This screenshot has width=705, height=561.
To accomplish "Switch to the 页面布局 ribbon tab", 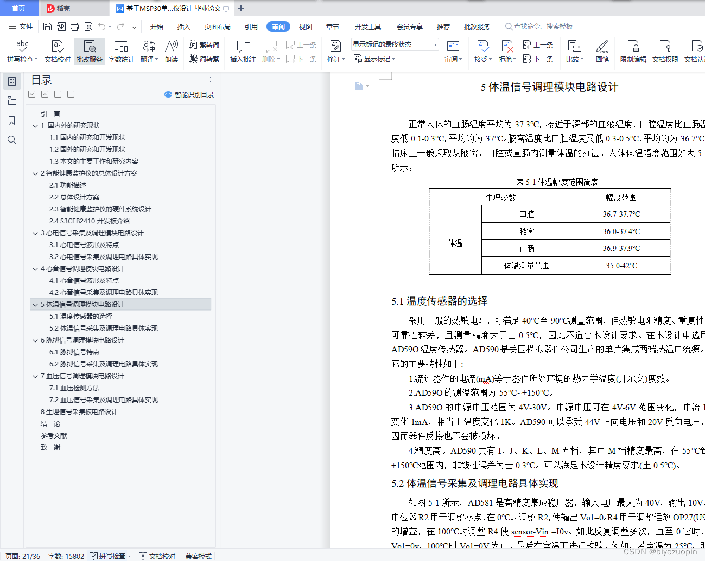I will tap(218, 27).
